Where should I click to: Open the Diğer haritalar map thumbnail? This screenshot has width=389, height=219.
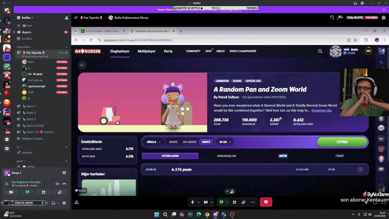pos(109,188)
